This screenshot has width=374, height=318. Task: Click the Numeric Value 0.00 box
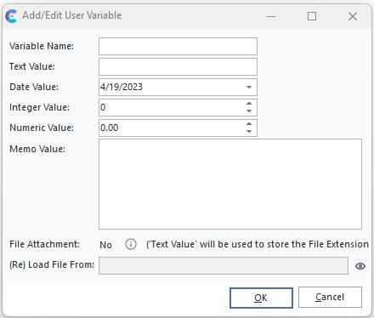point(178,128)
